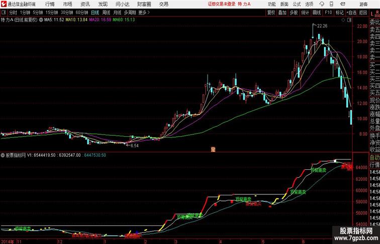This screenshot has height=244, width=380.
Task: Open the 版面 menu
Action: pyautogui.click(x=284, y=4)
